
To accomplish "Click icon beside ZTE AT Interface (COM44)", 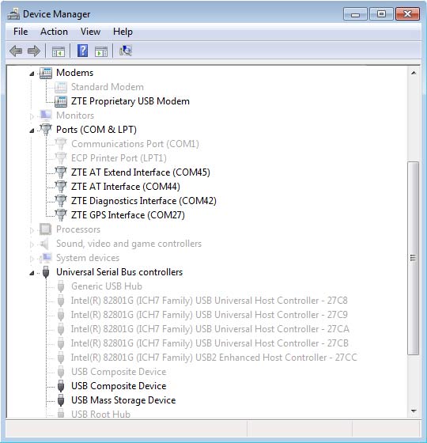I will 61,187.
